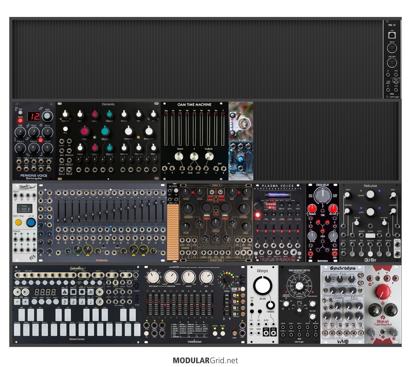Select the large ALGO knob on Warps
The image size is (411, 367).
[x=262, y=286]
